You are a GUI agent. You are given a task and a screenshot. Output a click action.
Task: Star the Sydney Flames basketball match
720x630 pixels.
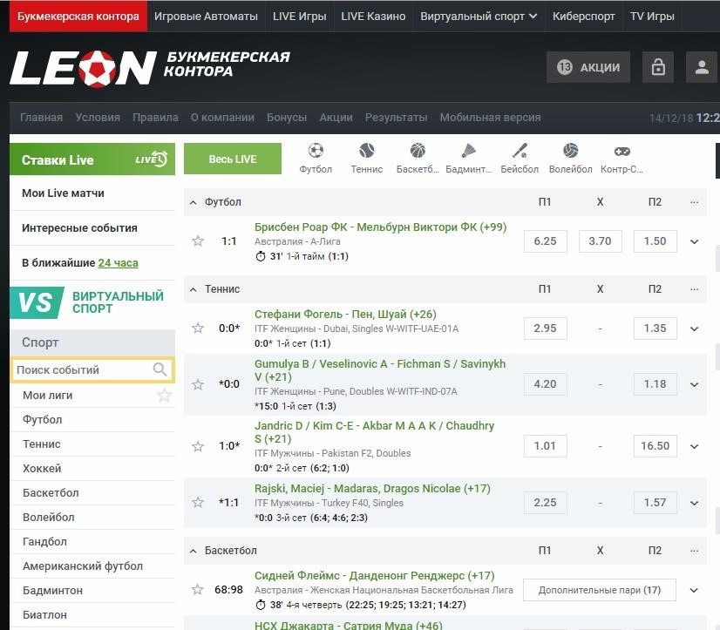click(198, 590)
